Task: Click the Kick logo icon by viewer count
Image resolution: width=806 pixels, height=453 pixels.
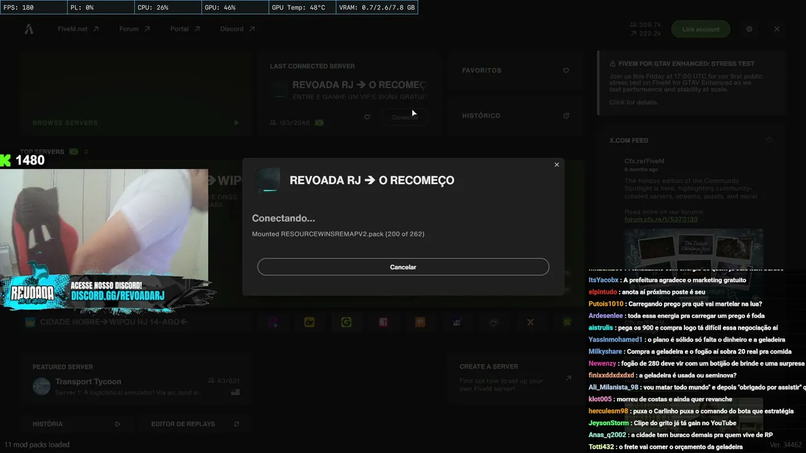Action: (6, 160)
